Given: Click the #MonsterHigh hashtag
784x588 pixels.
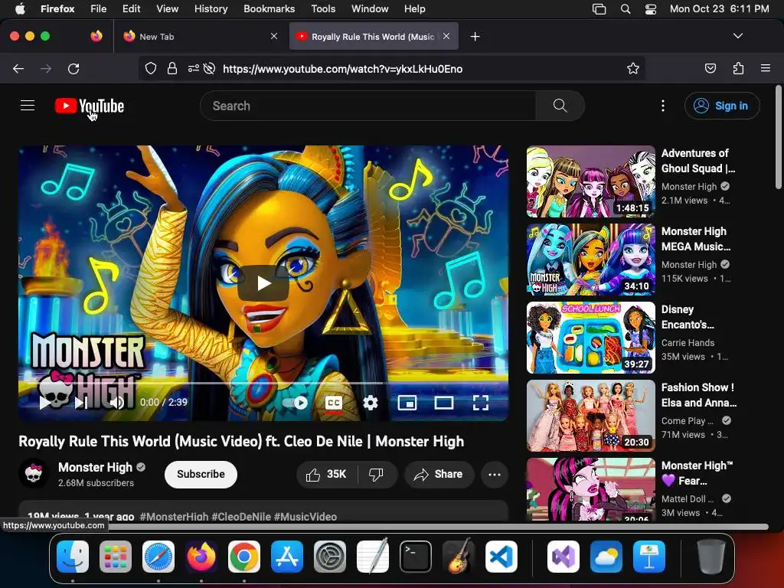Looking at the screenshot, I should (x=174, y=517).
